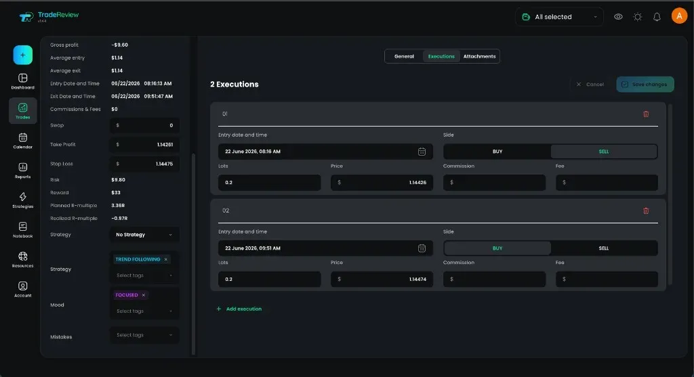Open calendar picker for execution 01 date
694x377 pixels.
coord(422,152)
